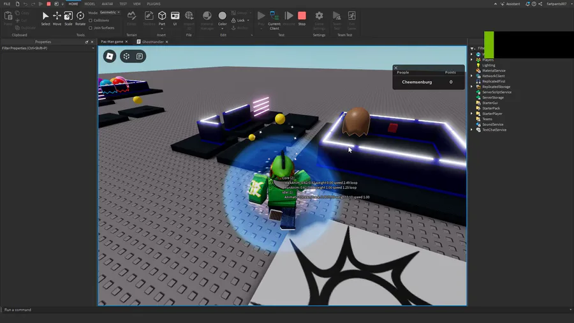The height and width of the screenshot is (323, 574).
Task: Switch to the PLUGINS ribbon tab
Action: point(154,4)
